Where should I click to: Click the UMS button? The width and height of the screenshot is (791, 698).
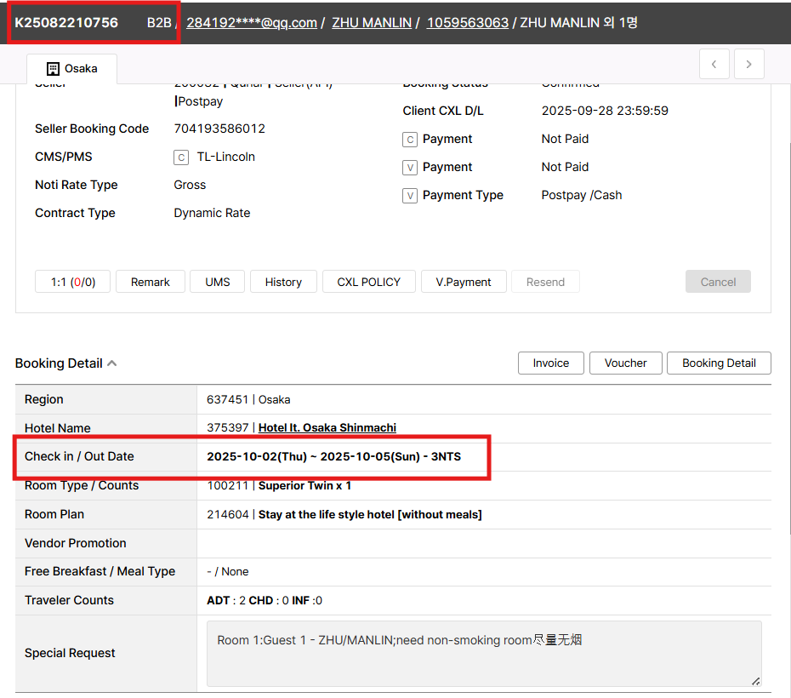point(217,282)
